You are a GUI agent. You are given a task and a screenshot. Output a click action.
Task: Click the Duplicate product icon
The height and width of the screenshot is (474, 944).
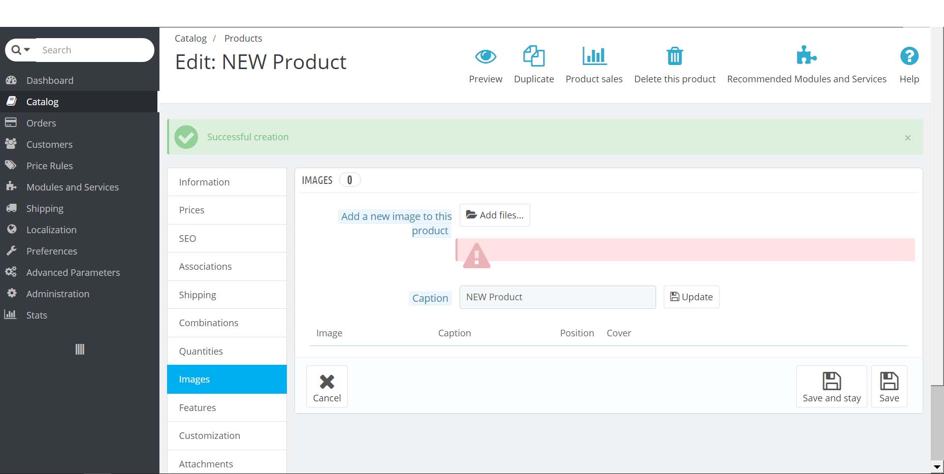click(x=534, y=56)
